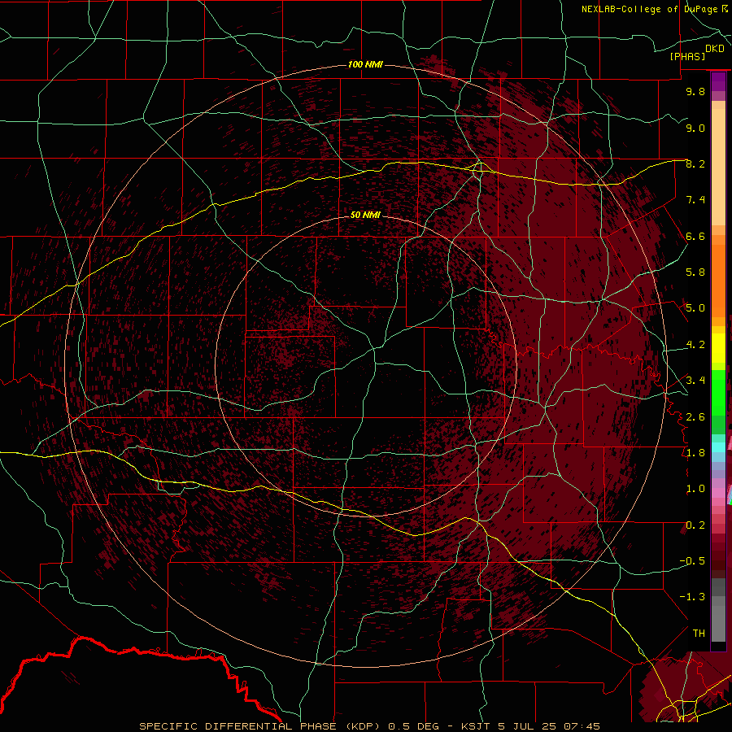
Task: Click the 0.2 scale value
Action: pos(695,525)
